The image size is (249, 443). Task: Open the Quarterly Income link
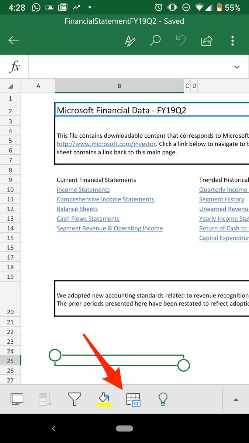pos(223,189)
